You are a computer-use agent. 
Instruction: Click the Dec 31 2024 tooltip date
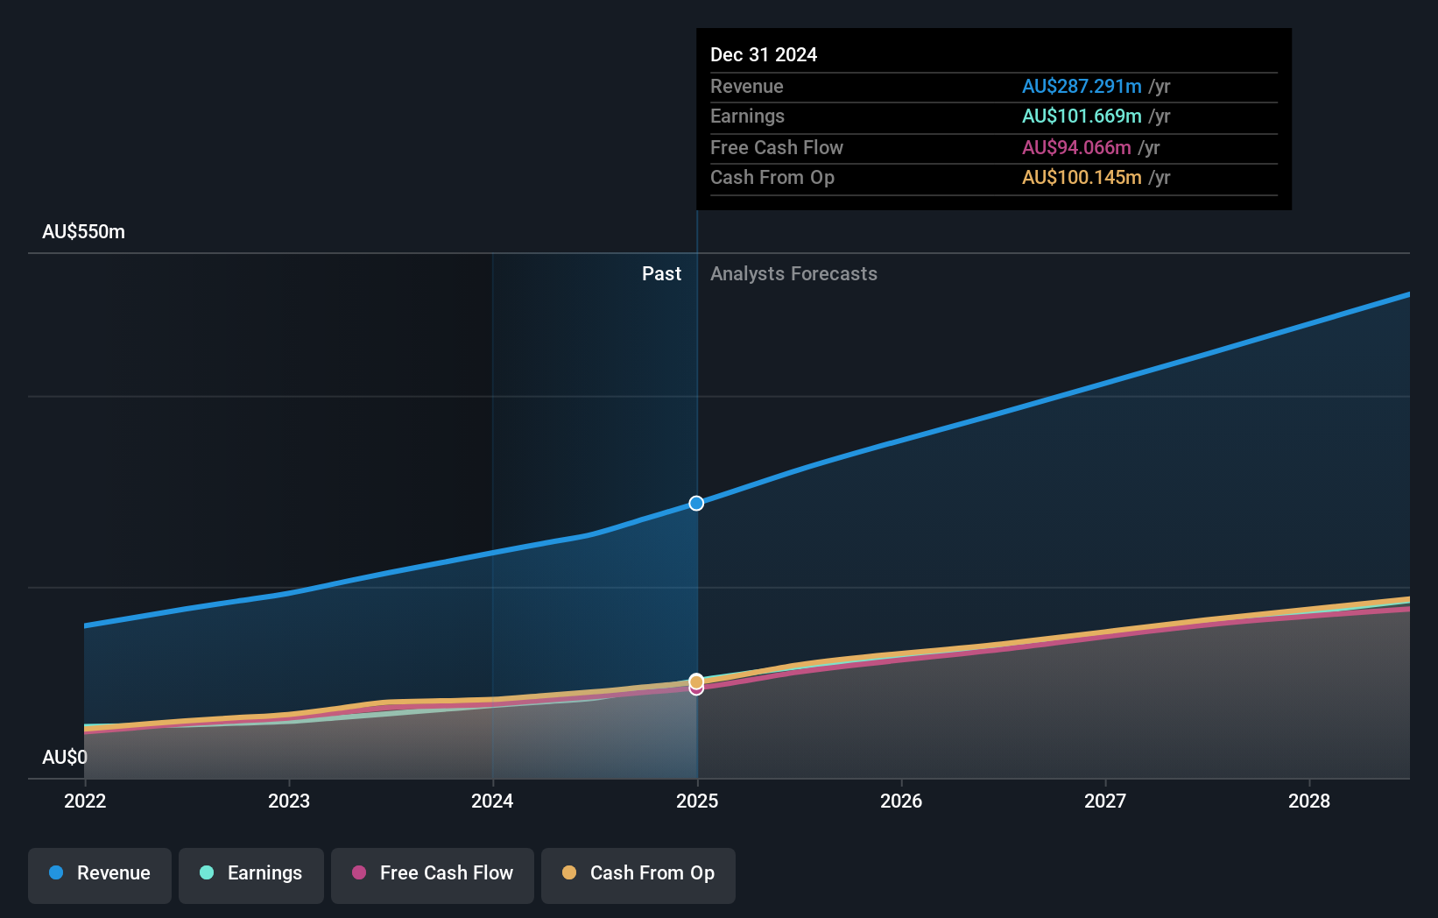point(764,55)
